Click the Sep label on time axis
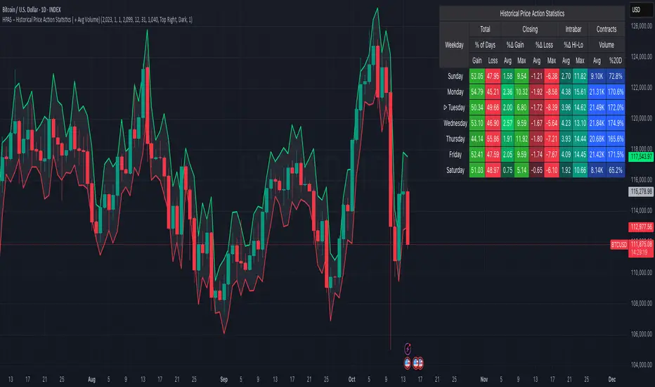This screenshot has height=387, width=655. [224, 379]
